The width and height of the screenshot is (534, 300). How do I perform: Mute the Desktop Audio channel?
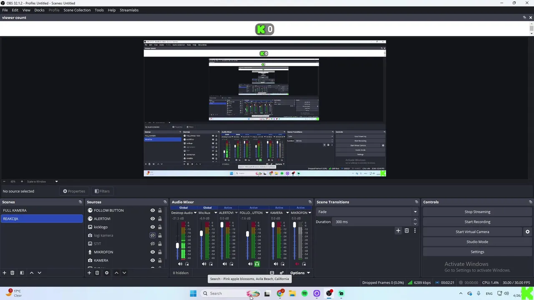pos(180,264)
